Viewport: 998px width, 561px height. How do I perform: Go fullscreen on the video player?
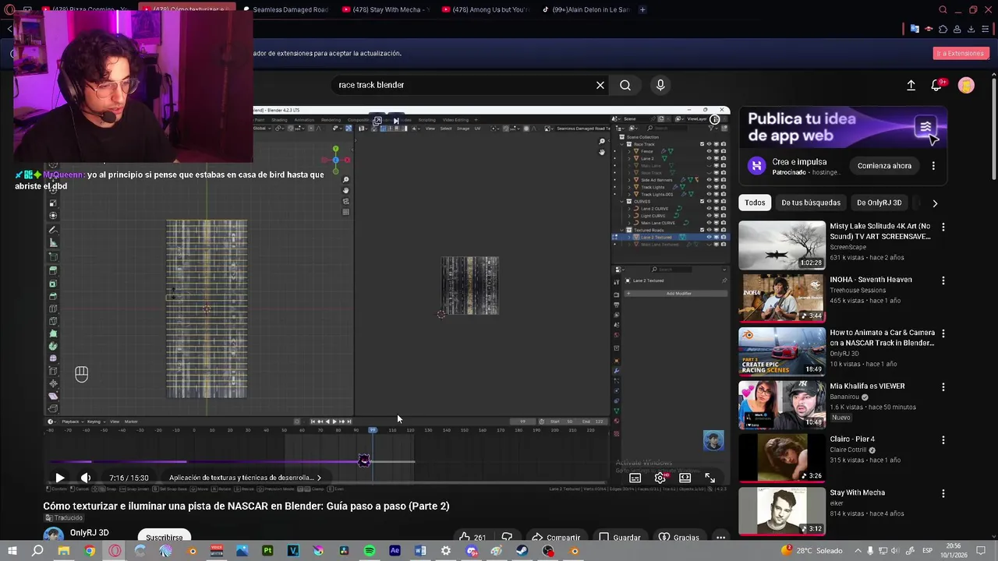click(710, 478)
